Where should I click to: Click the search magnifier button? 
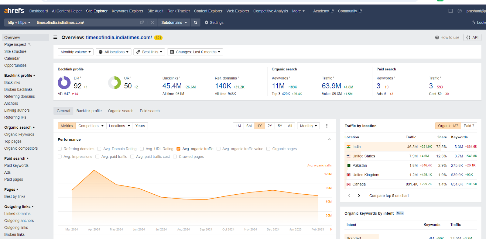(195, 23)
